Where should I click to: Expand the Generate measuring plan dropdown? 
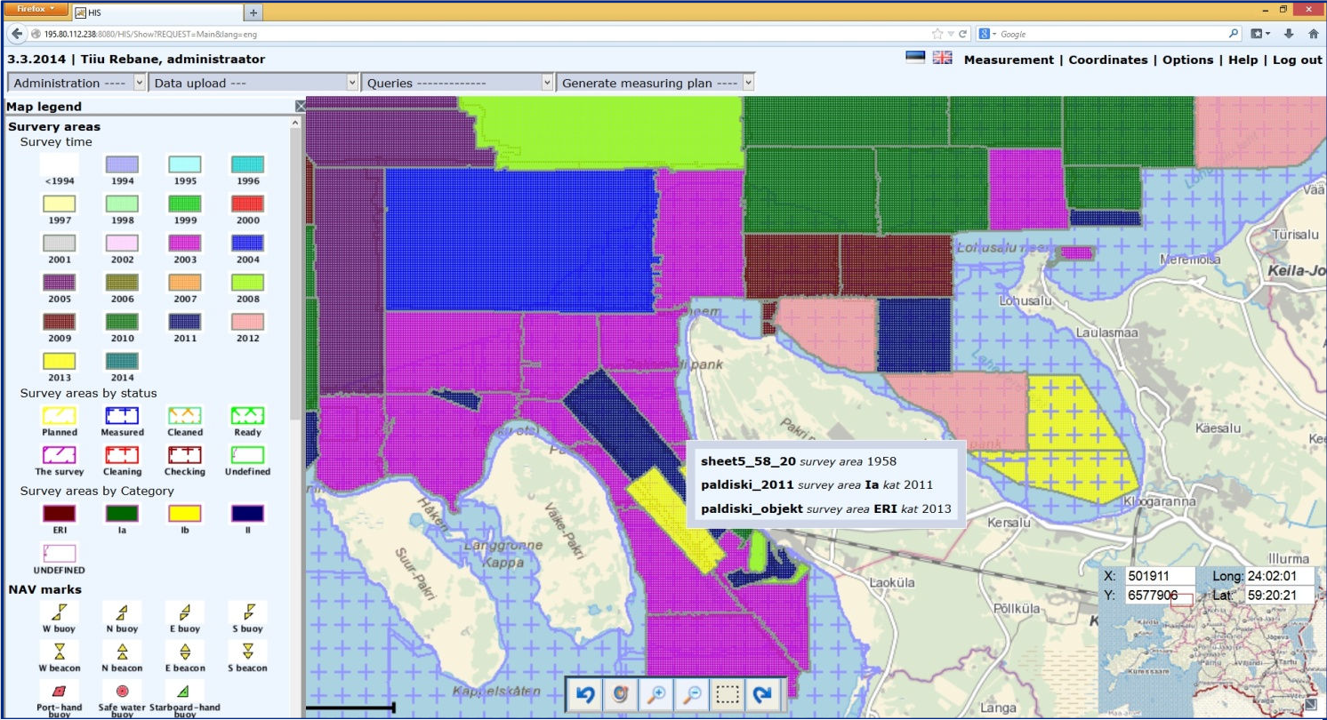coord(655,83)
